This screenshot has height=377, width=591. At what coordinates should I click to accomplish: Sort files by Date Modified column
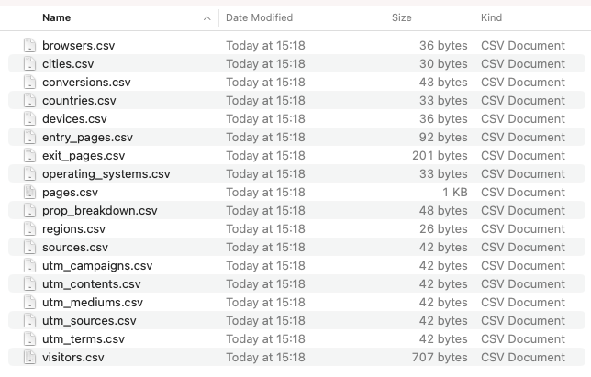tap(259, 17)
